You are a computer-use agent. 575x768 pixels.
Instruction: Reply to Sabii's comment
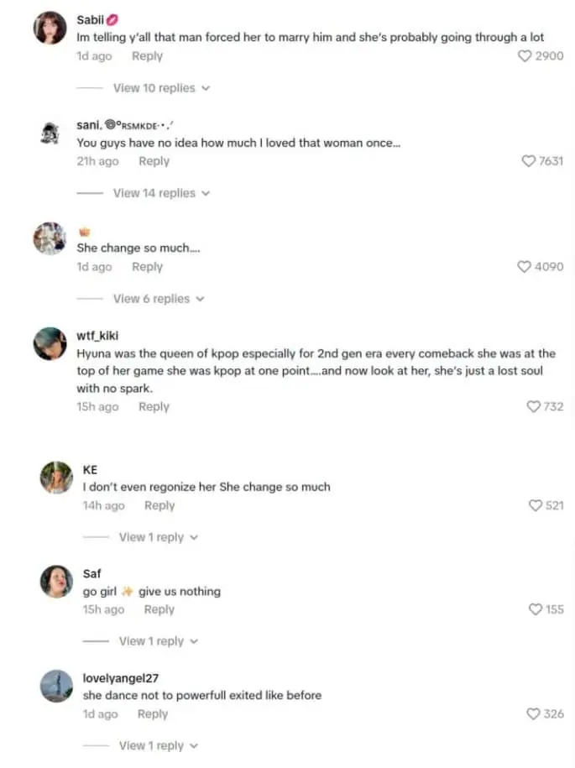(147, 56)
